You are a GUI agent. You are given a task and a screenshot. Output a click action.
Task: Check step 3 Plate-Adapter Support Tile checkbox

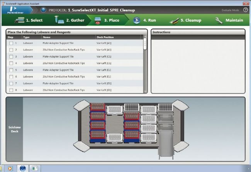(11, 56)
